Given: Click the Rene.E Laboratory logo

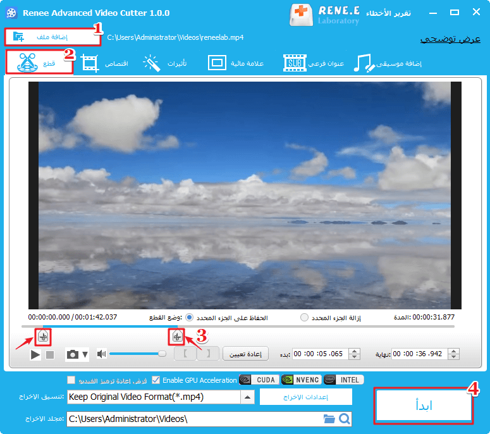Looking at the screenshot, I should pyautogui.click(x=324, y=15).
